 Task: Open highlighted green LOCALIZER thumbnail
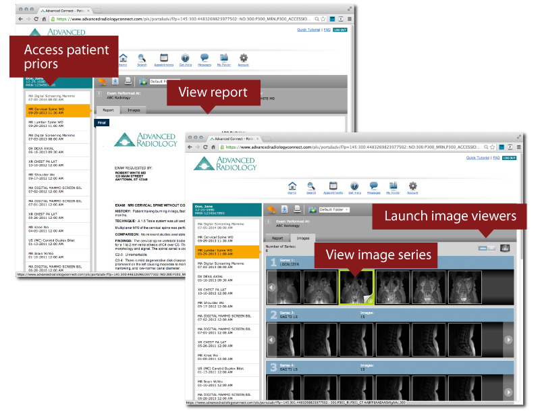point(356,287)
